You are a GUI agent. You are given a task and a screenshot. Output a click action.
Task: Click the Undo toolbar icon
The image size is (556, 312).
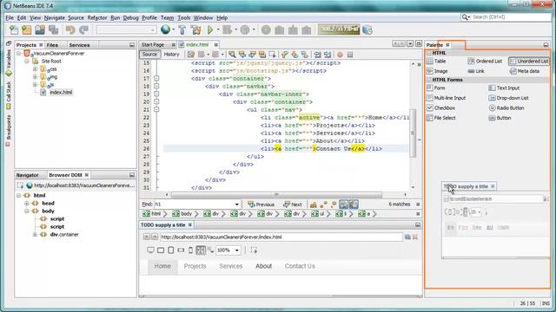click(x=70, y=30)
